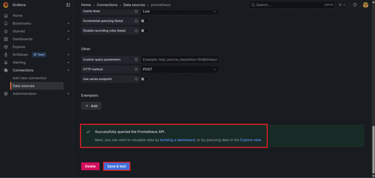Click the Bookmarks icon in sidebar
Screen dimensions: 375x178
6,23
